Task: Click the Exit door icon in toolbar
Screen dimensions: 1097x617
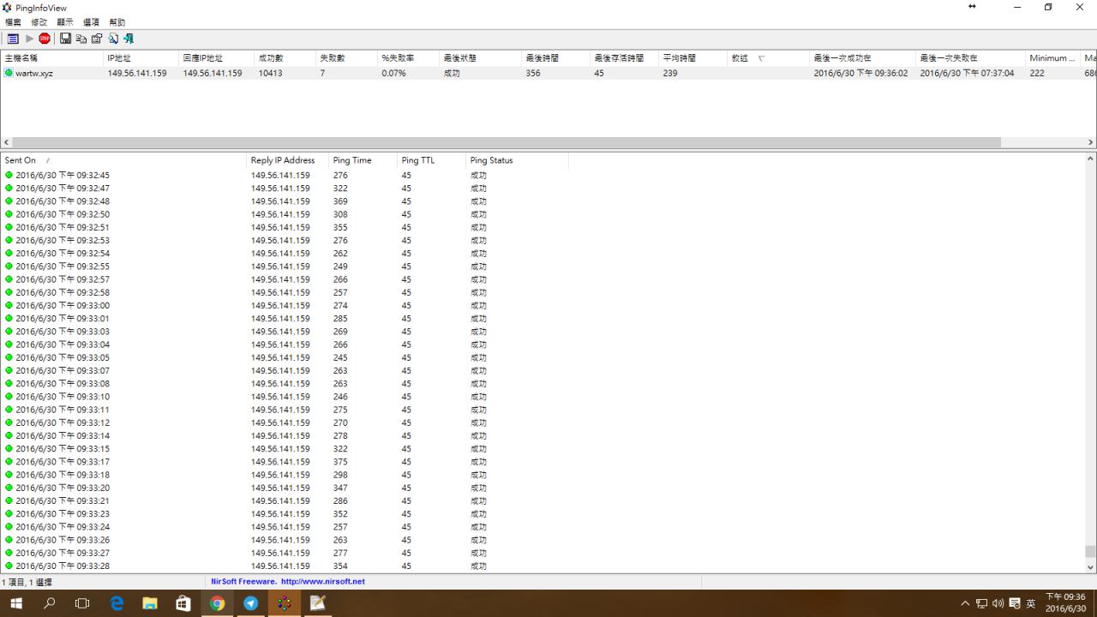Action: click(129, 39)
